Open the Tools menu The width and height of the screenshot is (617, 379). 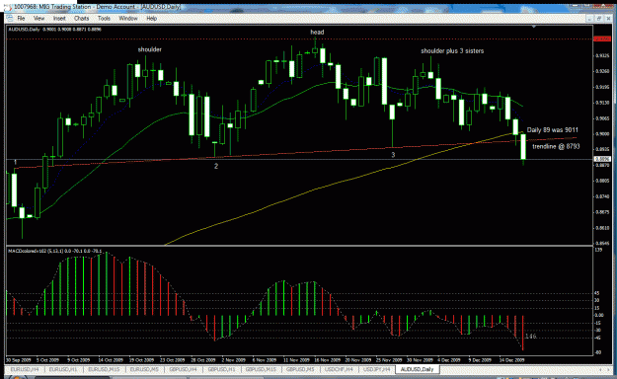point(104,19)
